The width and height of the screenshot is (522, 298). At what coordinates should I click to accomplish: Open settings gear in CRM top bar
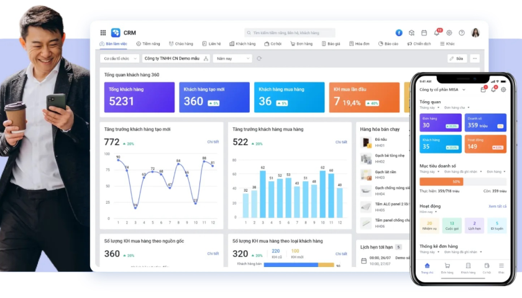pos(449,33)
